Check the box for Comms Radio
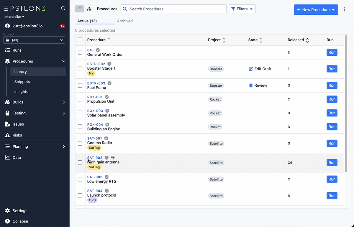This screenshot has width=354, height=227. click(80, 143)
